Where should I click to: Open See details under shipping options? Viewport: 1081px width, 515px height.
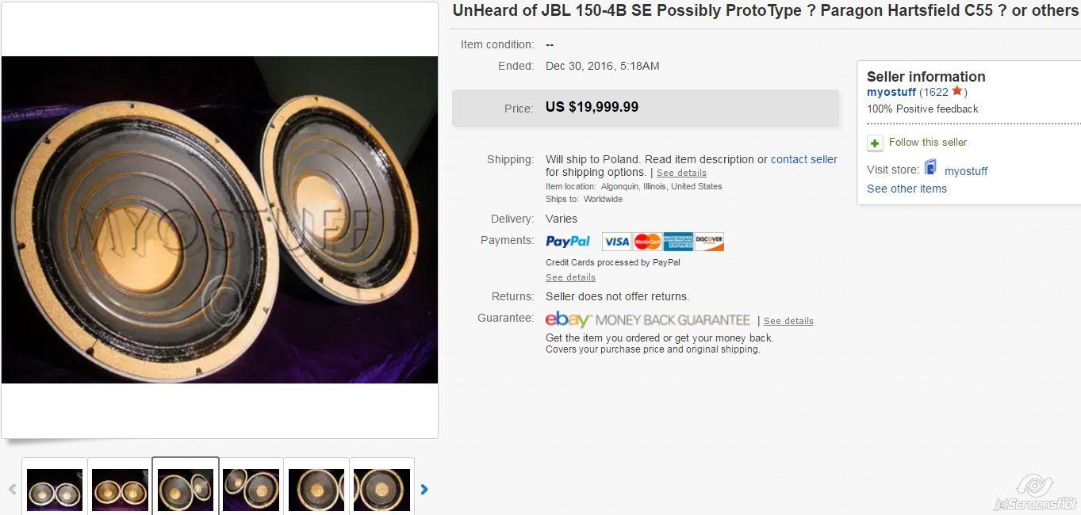pyautogui.click(x=681, y=173)
